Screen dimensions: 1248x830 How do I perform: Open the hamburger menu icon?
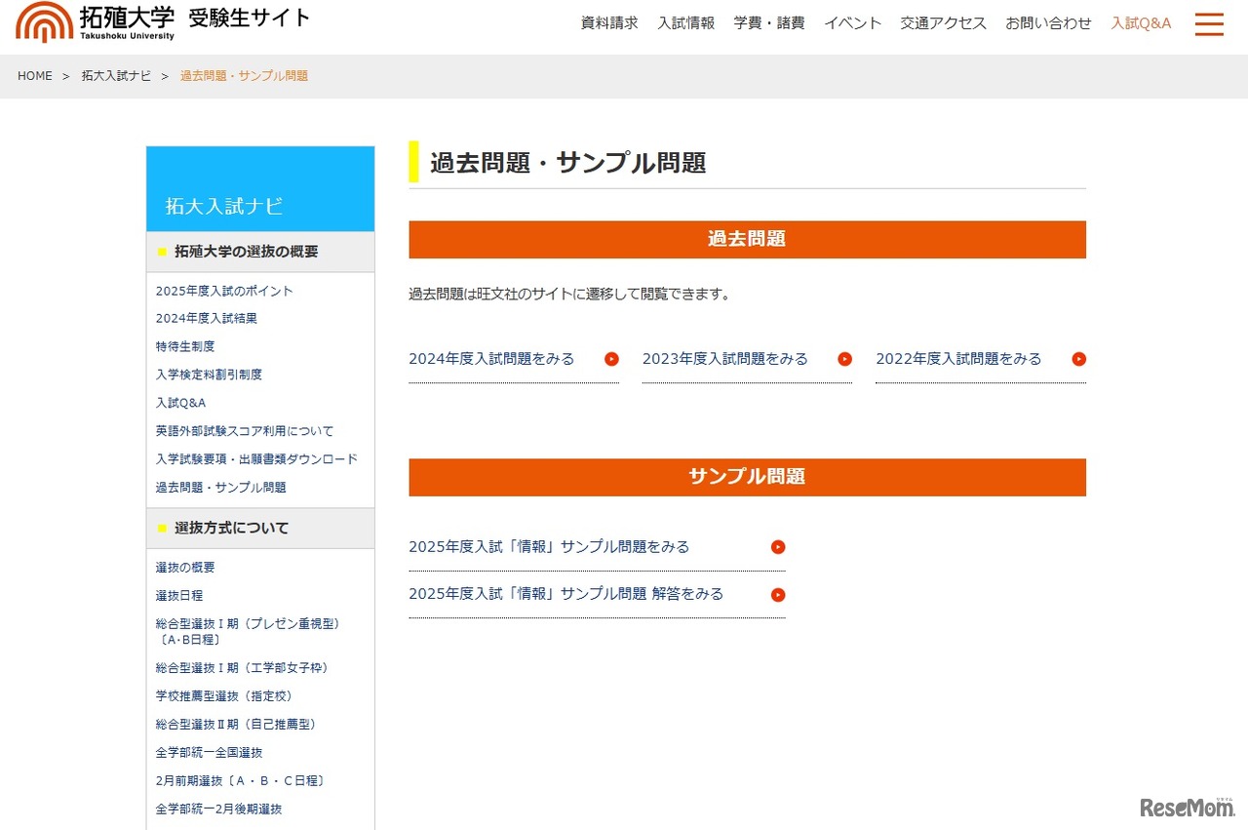click(x=1209, y=23)
